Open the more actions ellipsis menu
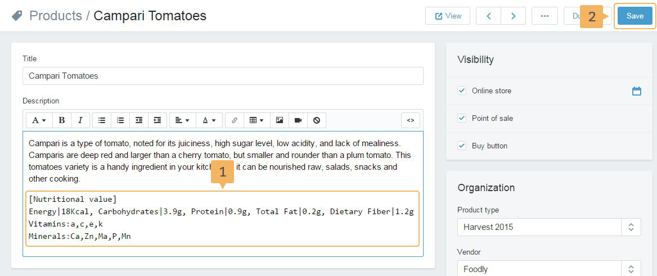This screenshot has width=657, height=276. [544, 16]
